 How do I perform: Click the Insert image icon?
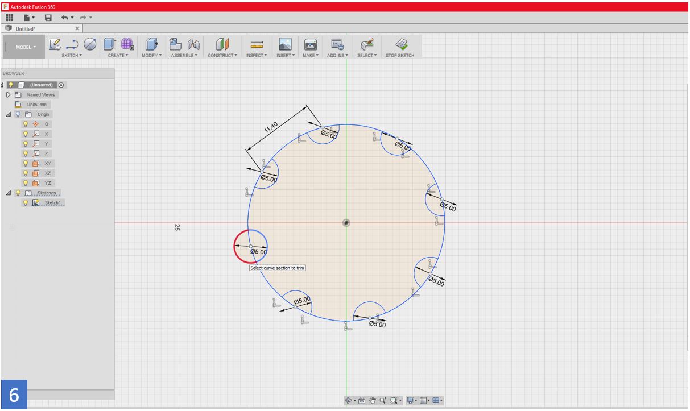tap(285, 44)
